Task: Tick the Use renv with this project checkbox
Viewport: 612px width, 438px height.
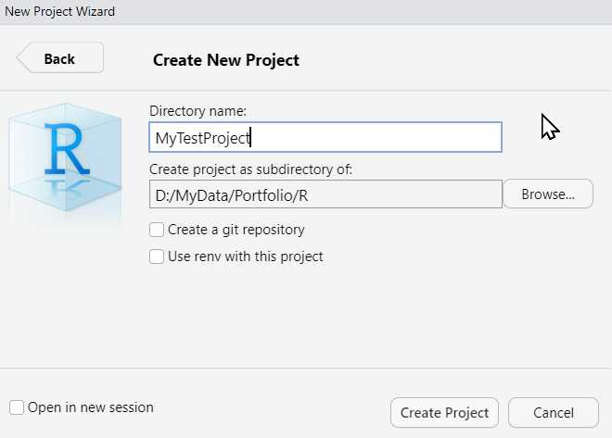Action: [157, 257]
